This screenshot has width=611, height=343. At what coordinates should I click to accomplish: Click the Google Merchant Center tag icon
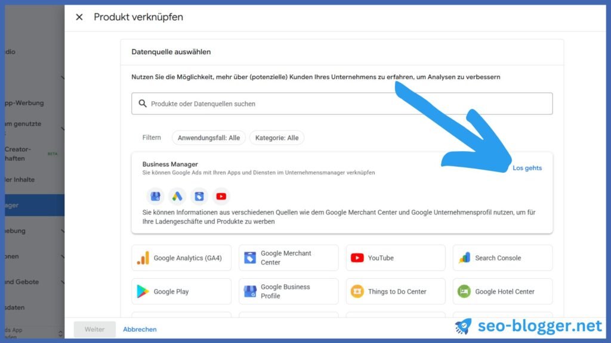pos(250,258)
